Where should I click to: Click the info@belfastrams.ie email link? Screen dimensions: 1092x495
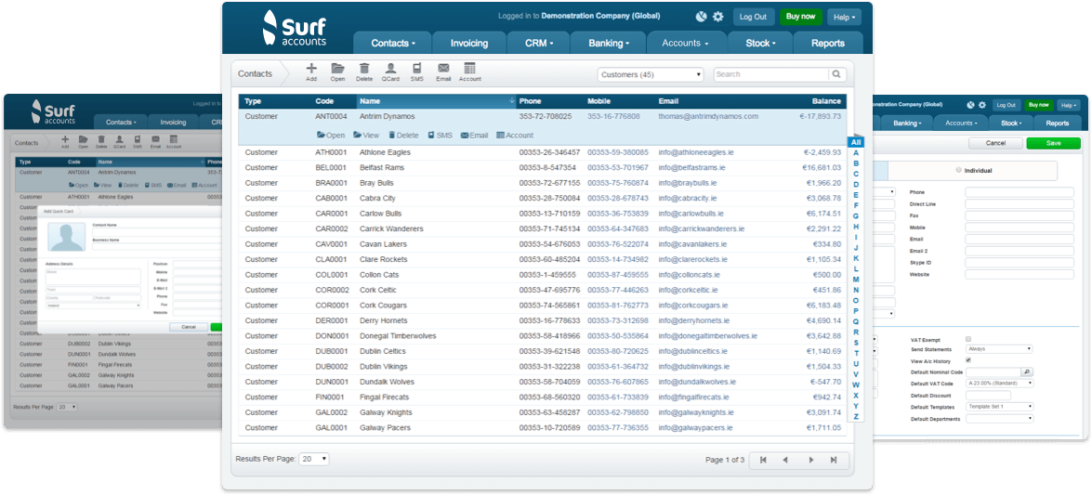(692, 168)
